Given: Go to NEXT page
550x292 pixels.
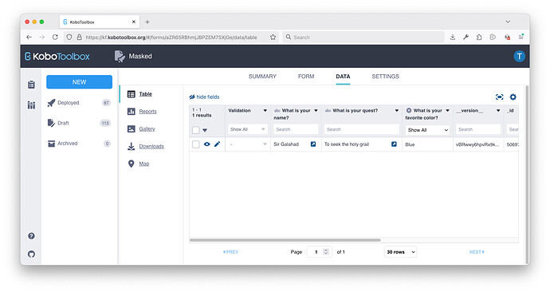Looking at the screenshot, I should (x=477, y=252).
